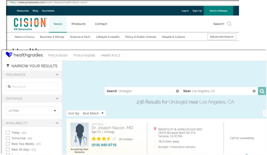
Task: Open Health A to Z link
Action: (x=111, y=55)
